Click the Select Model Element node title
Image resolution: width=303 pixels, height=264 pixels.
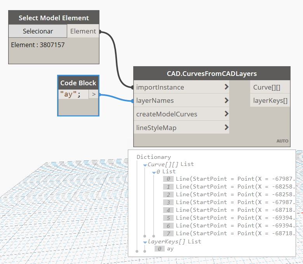coord(54,18)
